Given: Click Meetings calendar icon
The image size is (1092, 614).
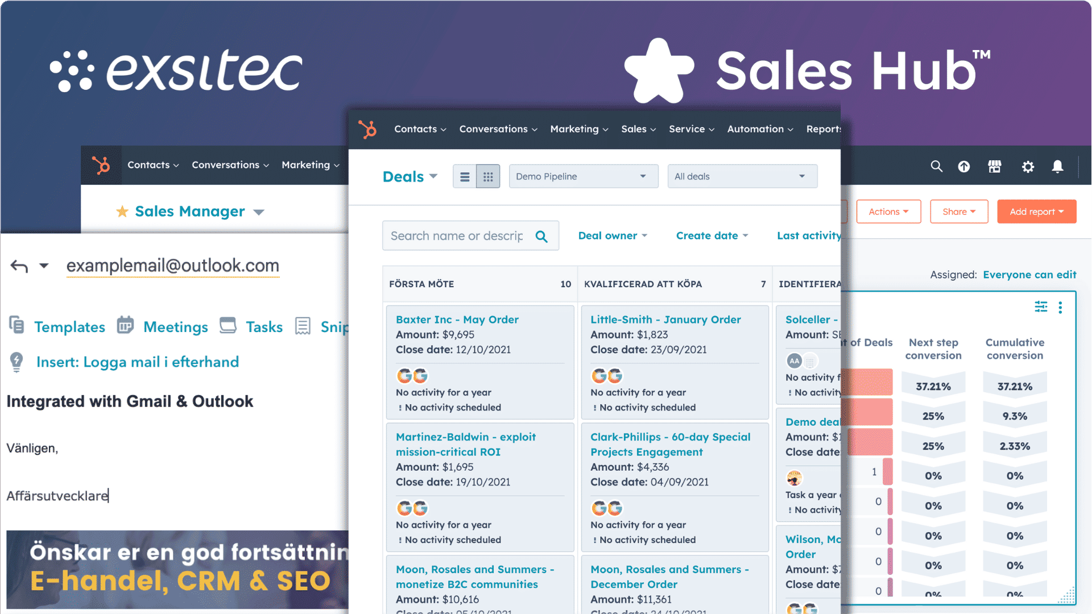Looking at the screenshot, I should 125,325.
